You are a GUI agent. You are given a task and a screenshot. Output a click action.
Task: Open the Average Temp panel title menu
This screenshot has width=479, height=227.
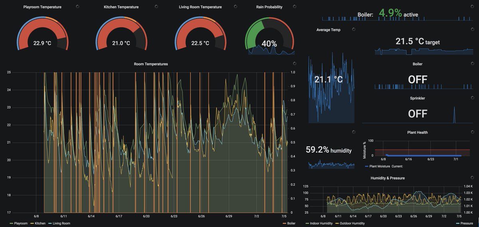coord(329,30)
